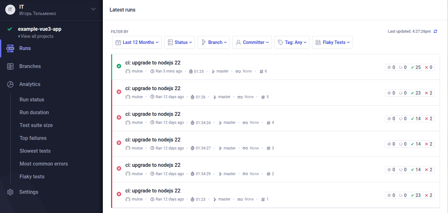448x213 pixels.
Task: Open the Tag: Any filter dropdown
Action: (292, 42)
